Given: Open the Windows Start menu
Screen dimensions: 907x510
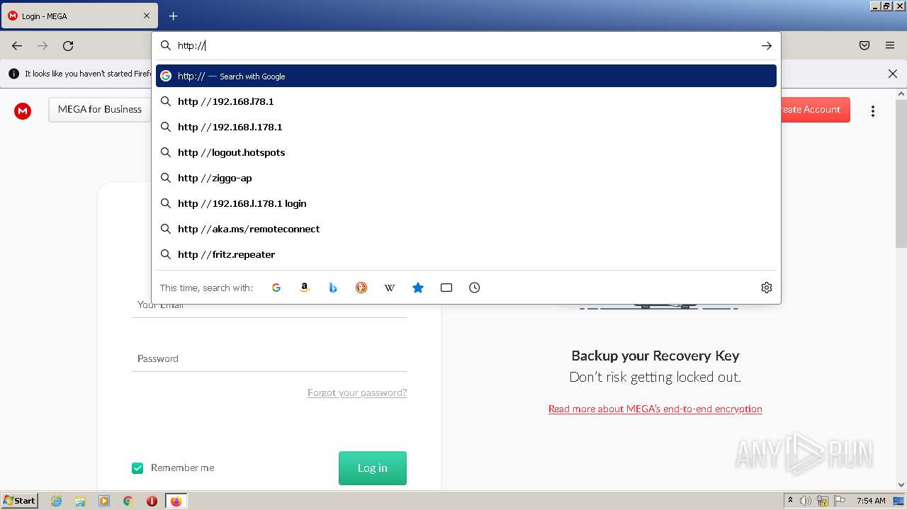Looking at the screenshot, I should pos(20,501).
